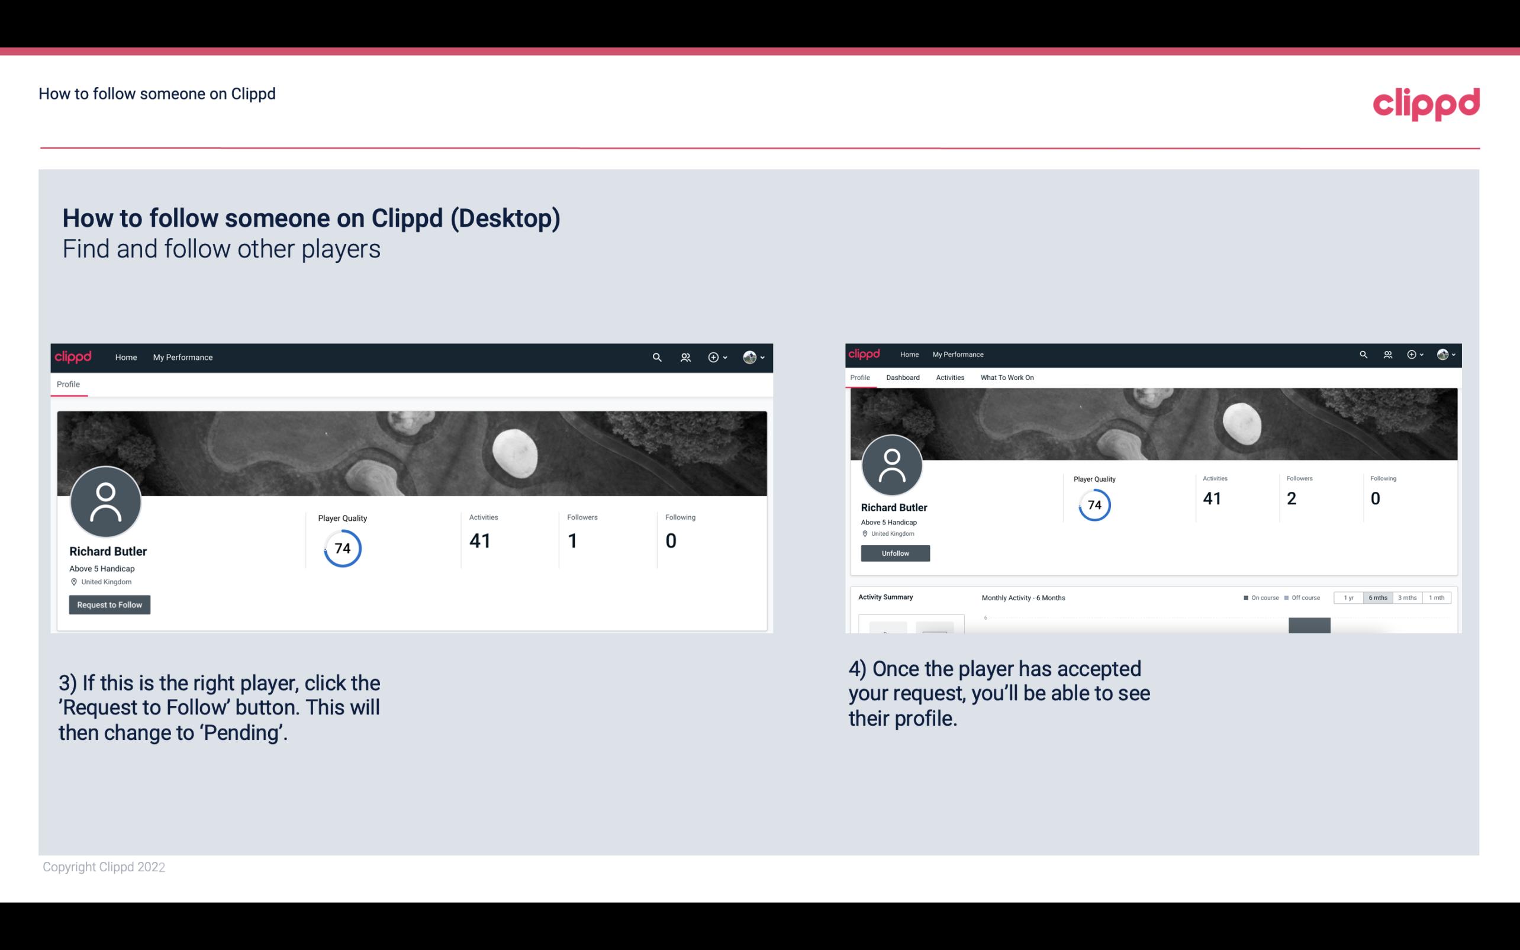Click the Clippd home logo icon
This screenshot has height=950, width=1520.
(73, 357)
